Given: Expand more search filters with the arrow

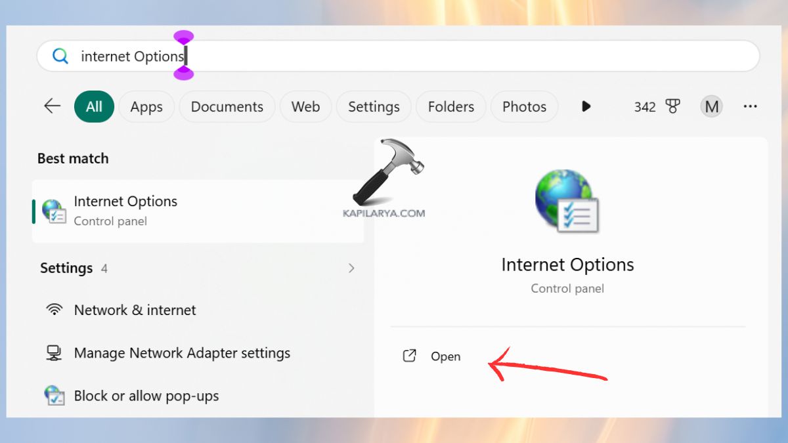Looking at the screenshot, I should coord(585,106).
